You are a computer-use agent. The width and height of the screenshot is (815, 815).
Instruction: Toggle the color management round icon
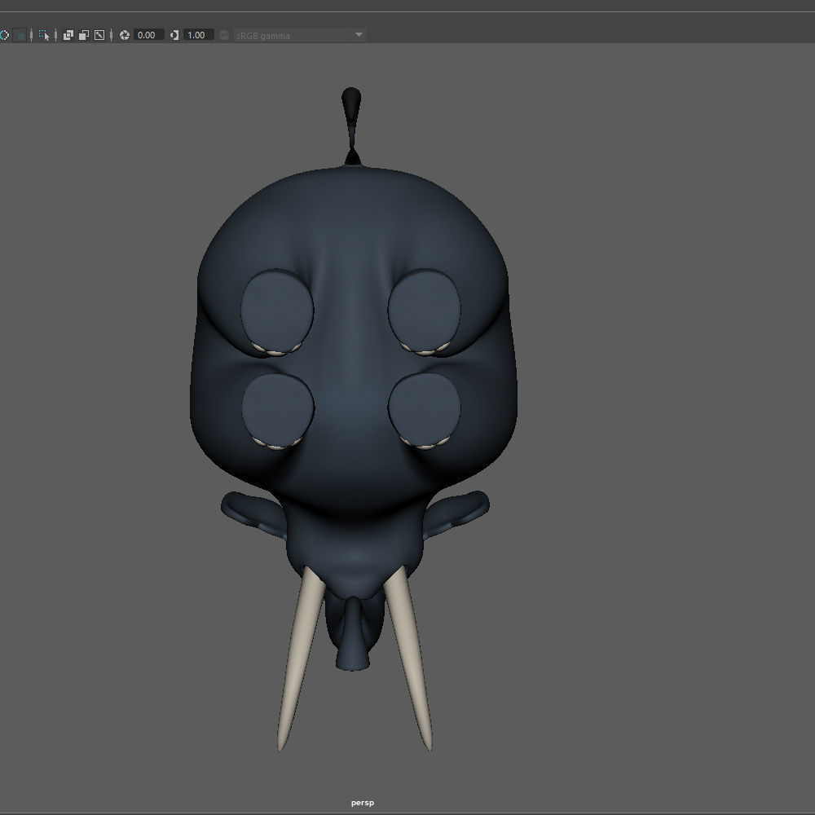pyautogui.click(x=224, y=35)
